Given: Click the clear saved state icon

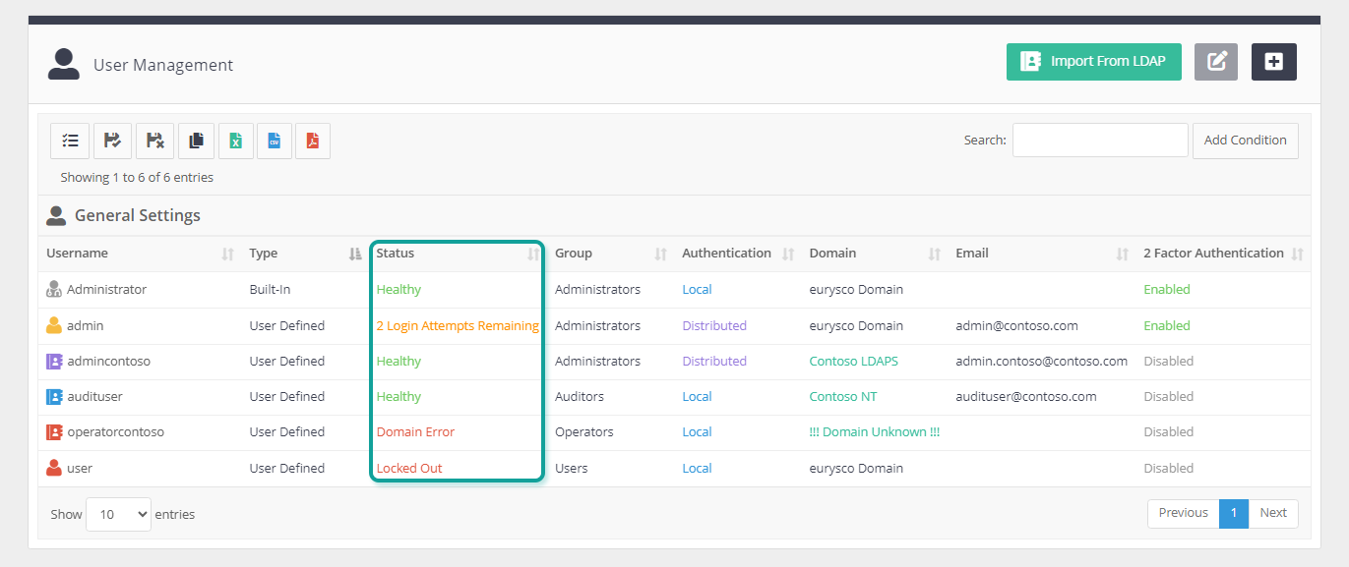Looking at the screenshot, I should click(154, 141).
